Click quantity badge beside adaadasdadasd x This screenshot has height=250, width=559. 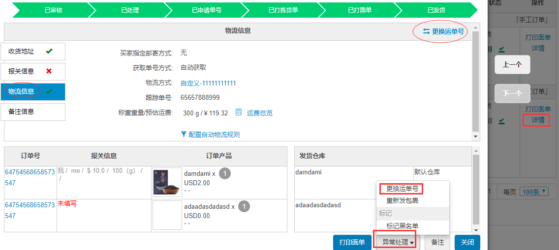click(x=244, y=206)
